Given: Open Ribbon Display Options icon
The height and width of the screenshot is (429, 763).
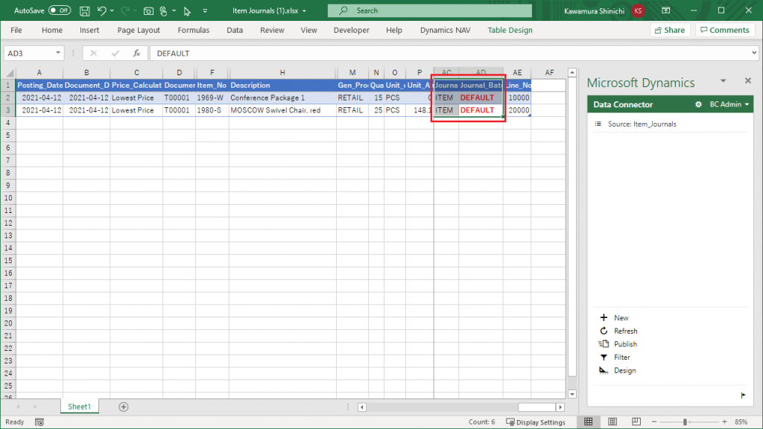Looking at the screenshot, I should pyautogui.click(x=666, y=10).
